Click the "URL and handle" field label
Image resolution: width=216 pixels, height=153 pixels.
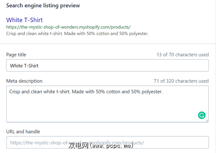(23, 131)
